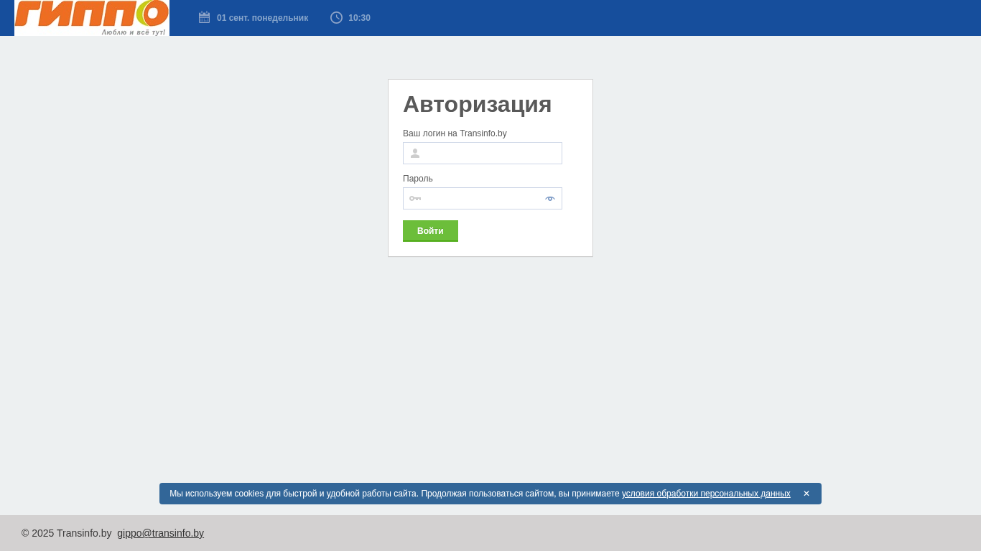This screenshot has height=551, width=981.
Task: Click the key icon in the password field
Action: click(415, 198)
